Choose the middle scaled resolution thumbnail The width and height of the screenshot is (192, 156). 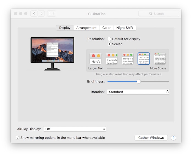tap(128, 59)
